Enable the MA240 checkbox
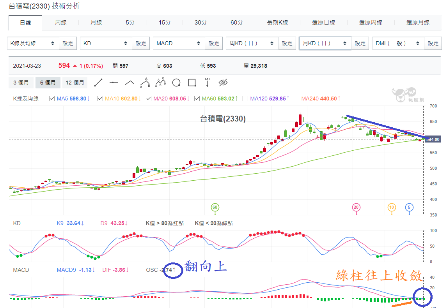Screen dimensions: 447x308 point(296,99)
